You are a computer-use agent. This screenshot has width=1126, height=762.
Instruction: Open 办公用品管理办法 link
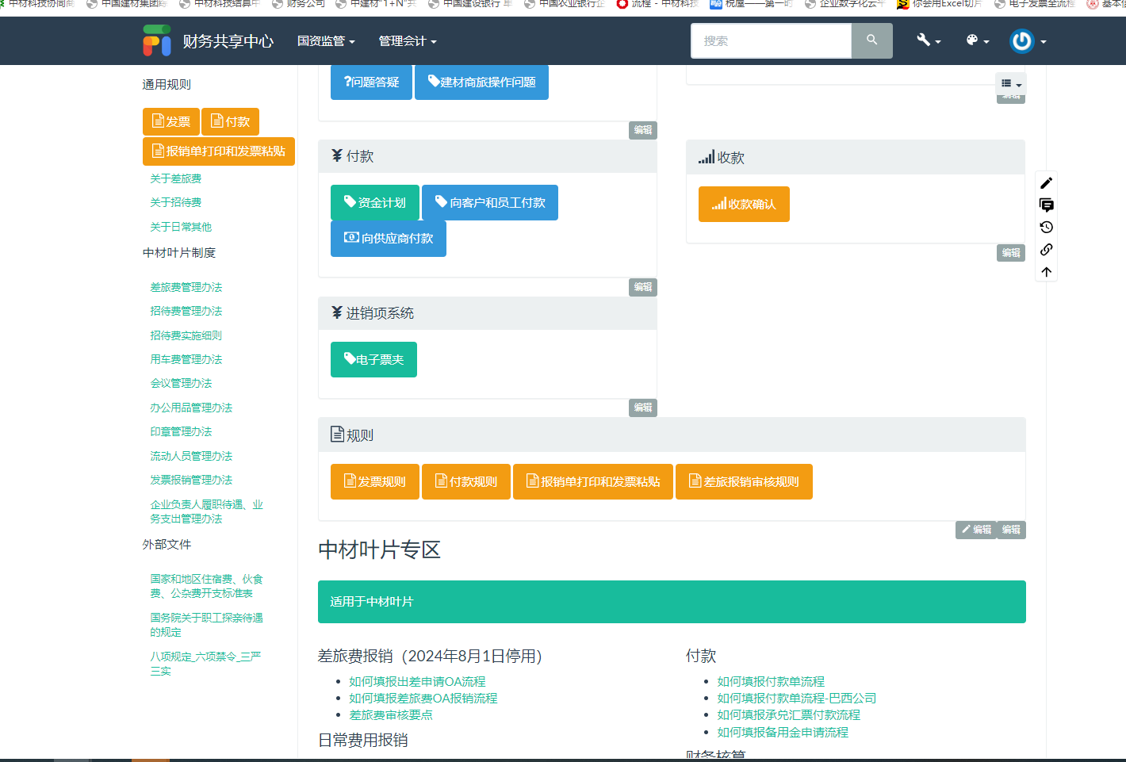192,408
